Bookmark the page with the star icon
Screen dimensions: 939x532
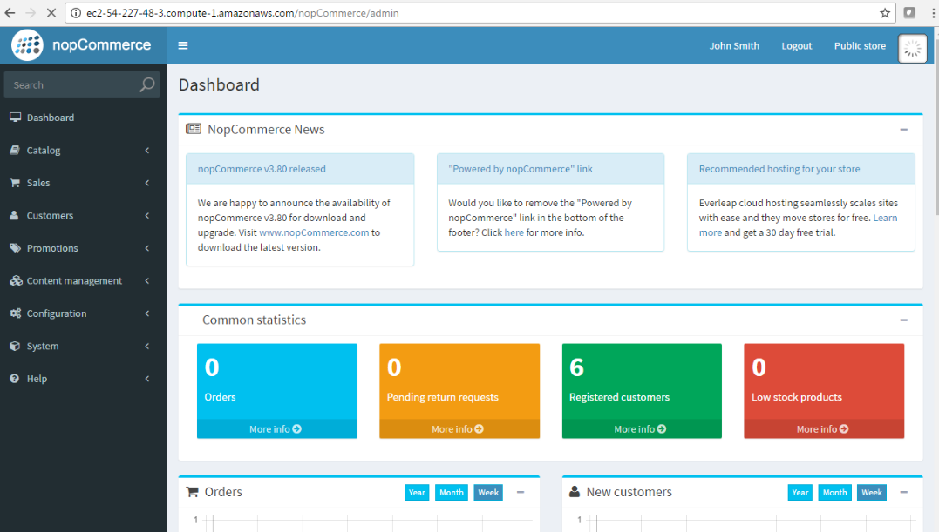point(884,12)
